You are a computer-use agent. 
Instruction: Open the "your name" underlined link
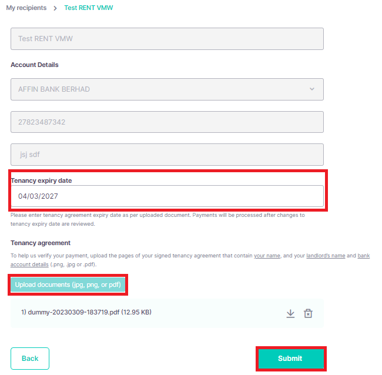[267, 256]
